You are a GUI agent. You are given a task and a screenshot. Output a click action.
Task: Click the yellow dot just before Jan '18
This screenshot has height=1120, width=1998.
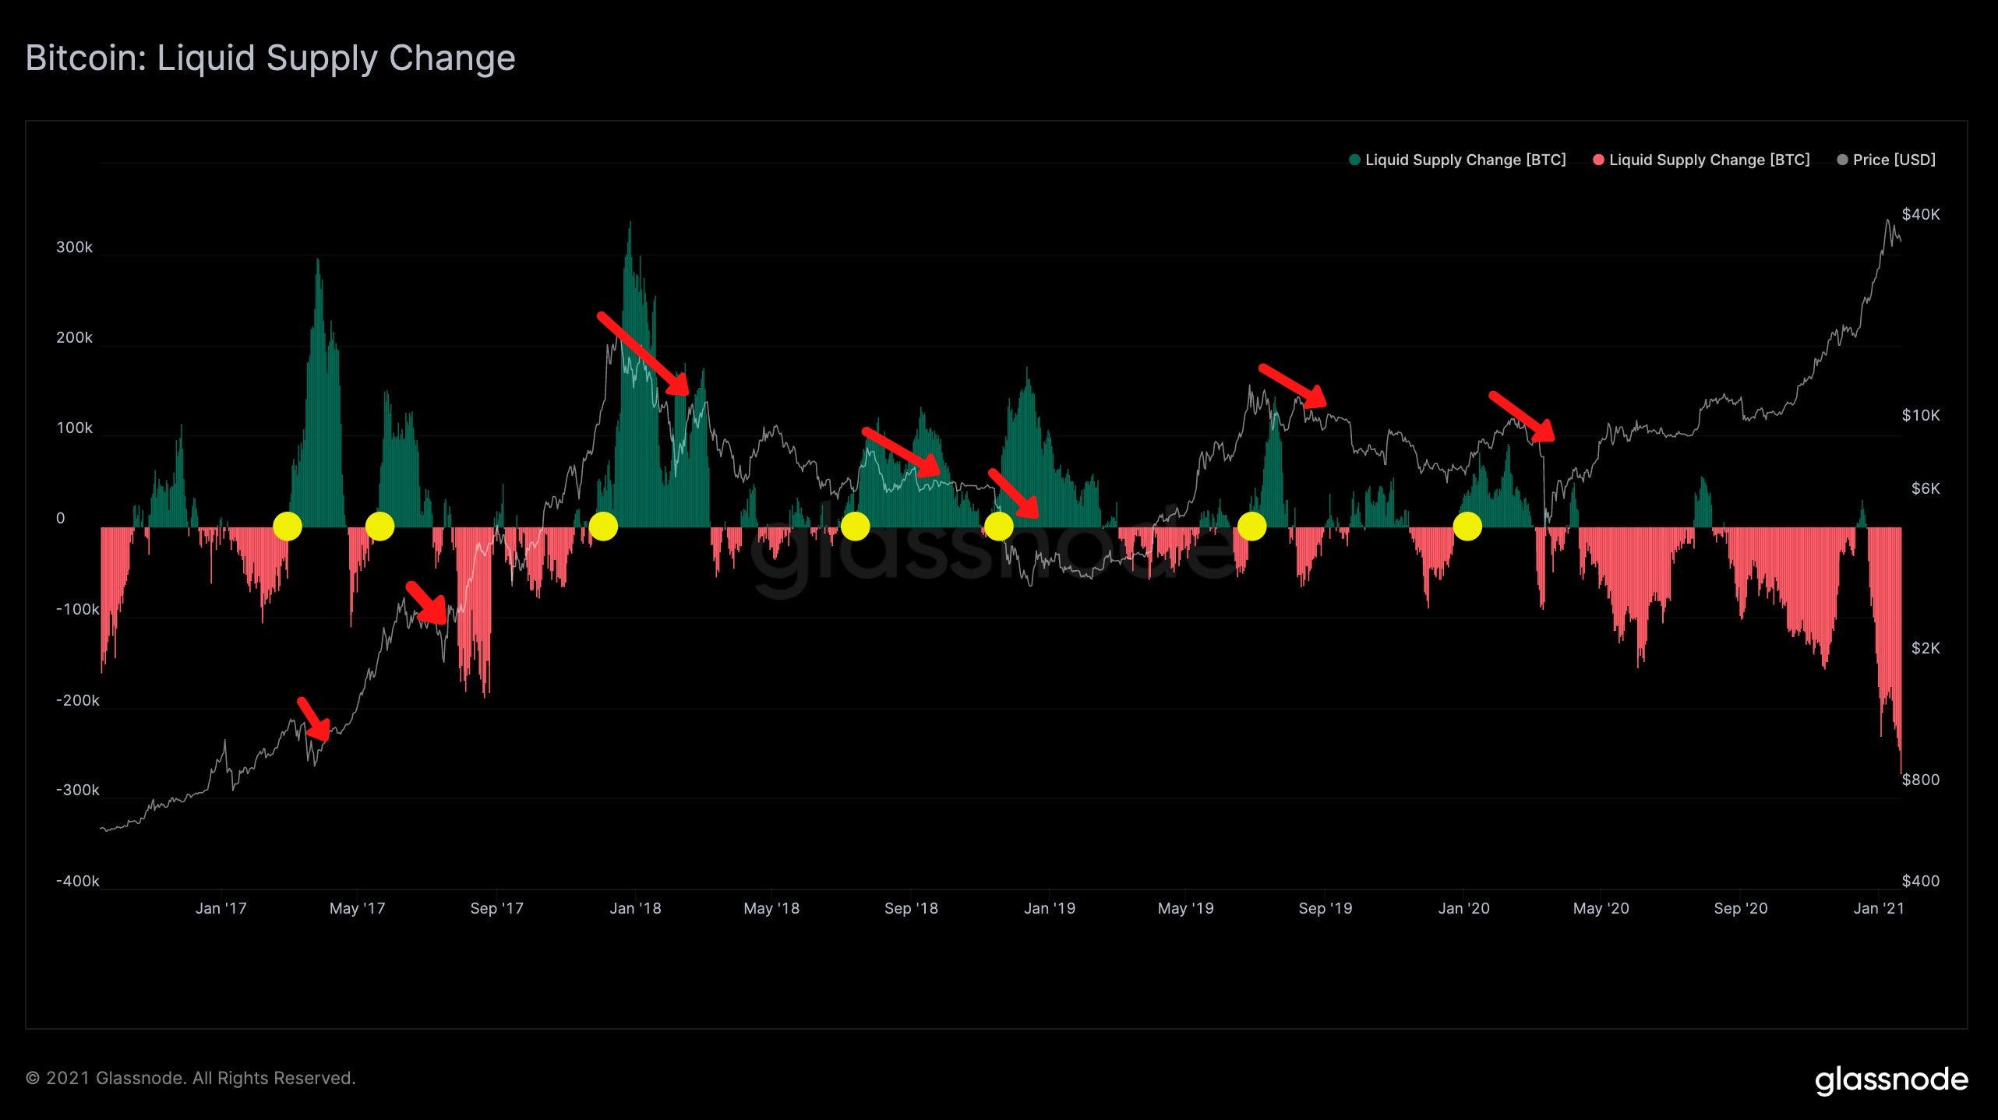click(603, 527)
